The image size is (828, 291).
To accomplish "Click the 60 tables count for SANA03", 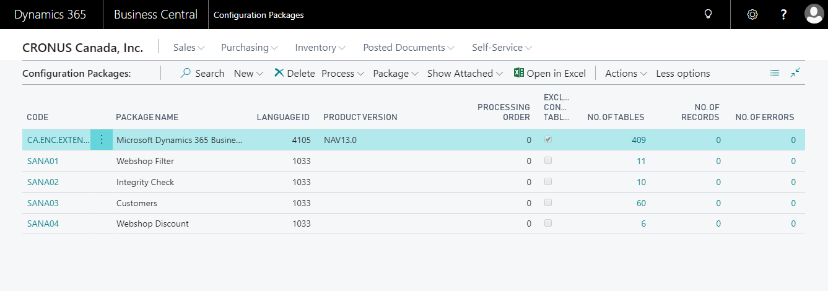I will point(641,203).
